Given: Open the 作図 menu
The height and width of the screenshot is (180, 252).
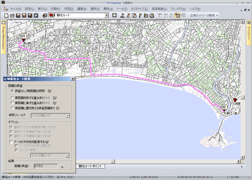Looking at the screenshot, I should click(x=69, y=9).
